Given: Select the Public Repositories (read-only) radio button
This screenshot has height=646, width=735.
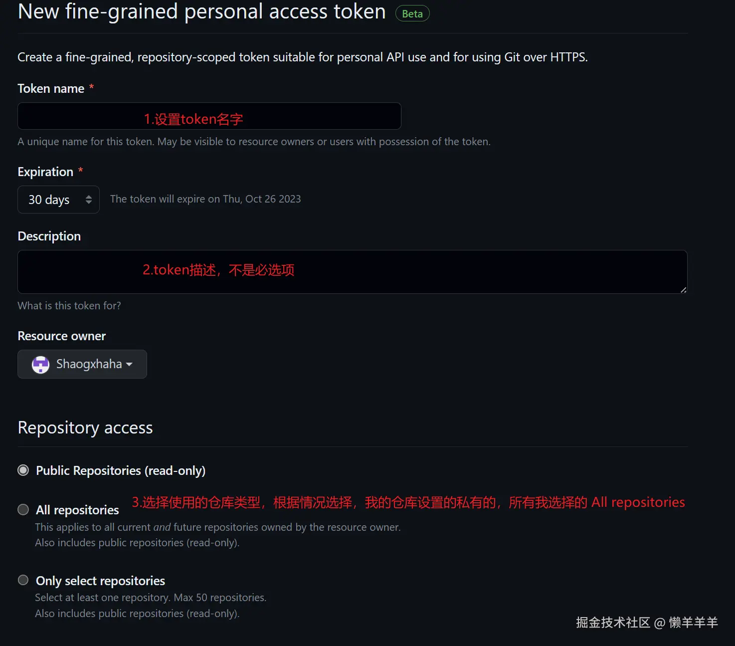Looking at the screenshot, I should click(x=23, y=470).
